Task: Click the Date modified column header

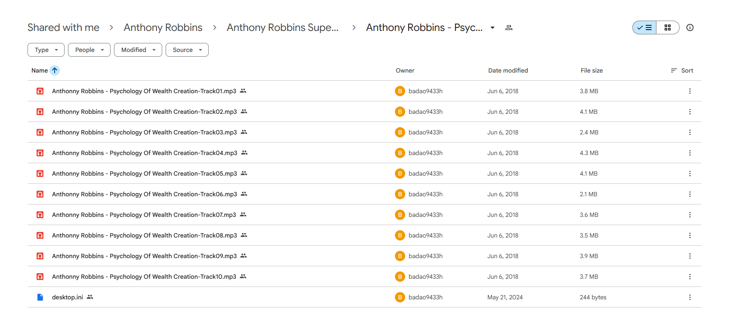Action: click(508, 70)
